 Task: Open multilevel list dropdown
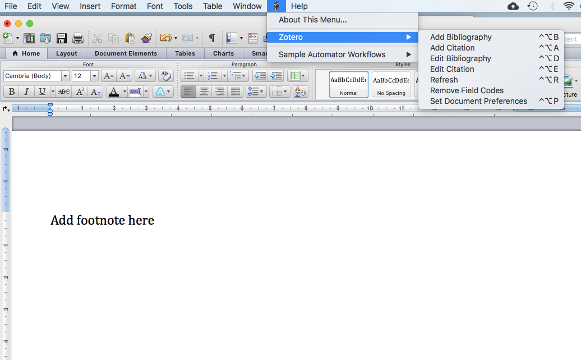click(238, 76)
